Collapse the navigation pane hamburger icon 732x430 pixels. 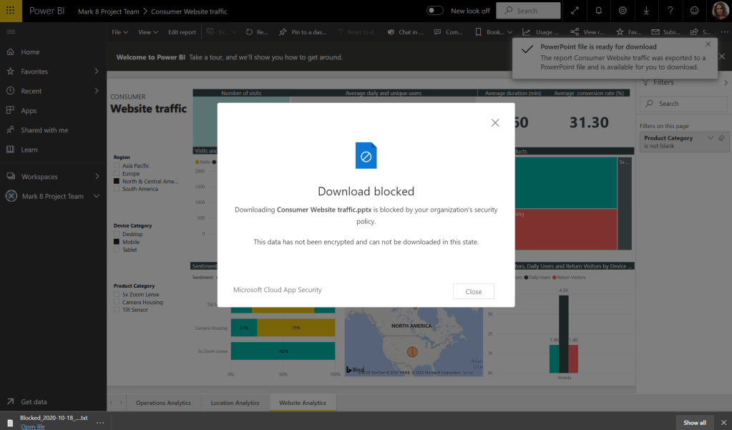[10, 32]
